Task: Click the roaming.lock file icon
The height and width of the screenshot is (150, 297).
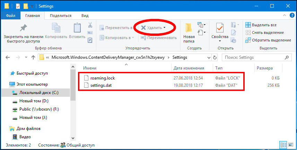Action: tap(86, 78)
